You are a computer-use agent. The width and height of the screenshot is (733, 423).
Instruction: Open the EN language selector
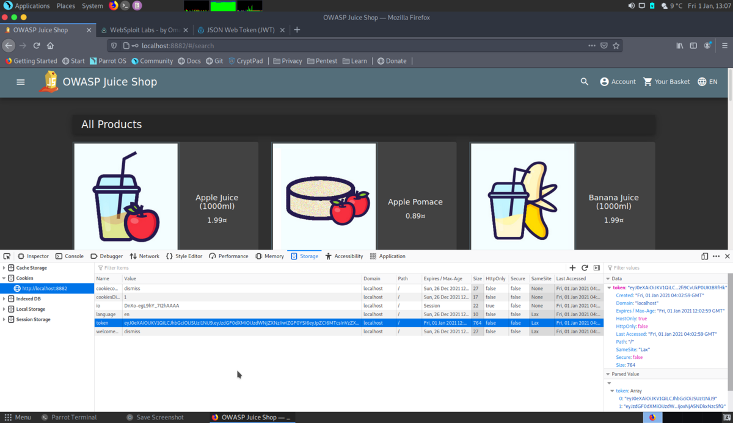click(707, 82)
